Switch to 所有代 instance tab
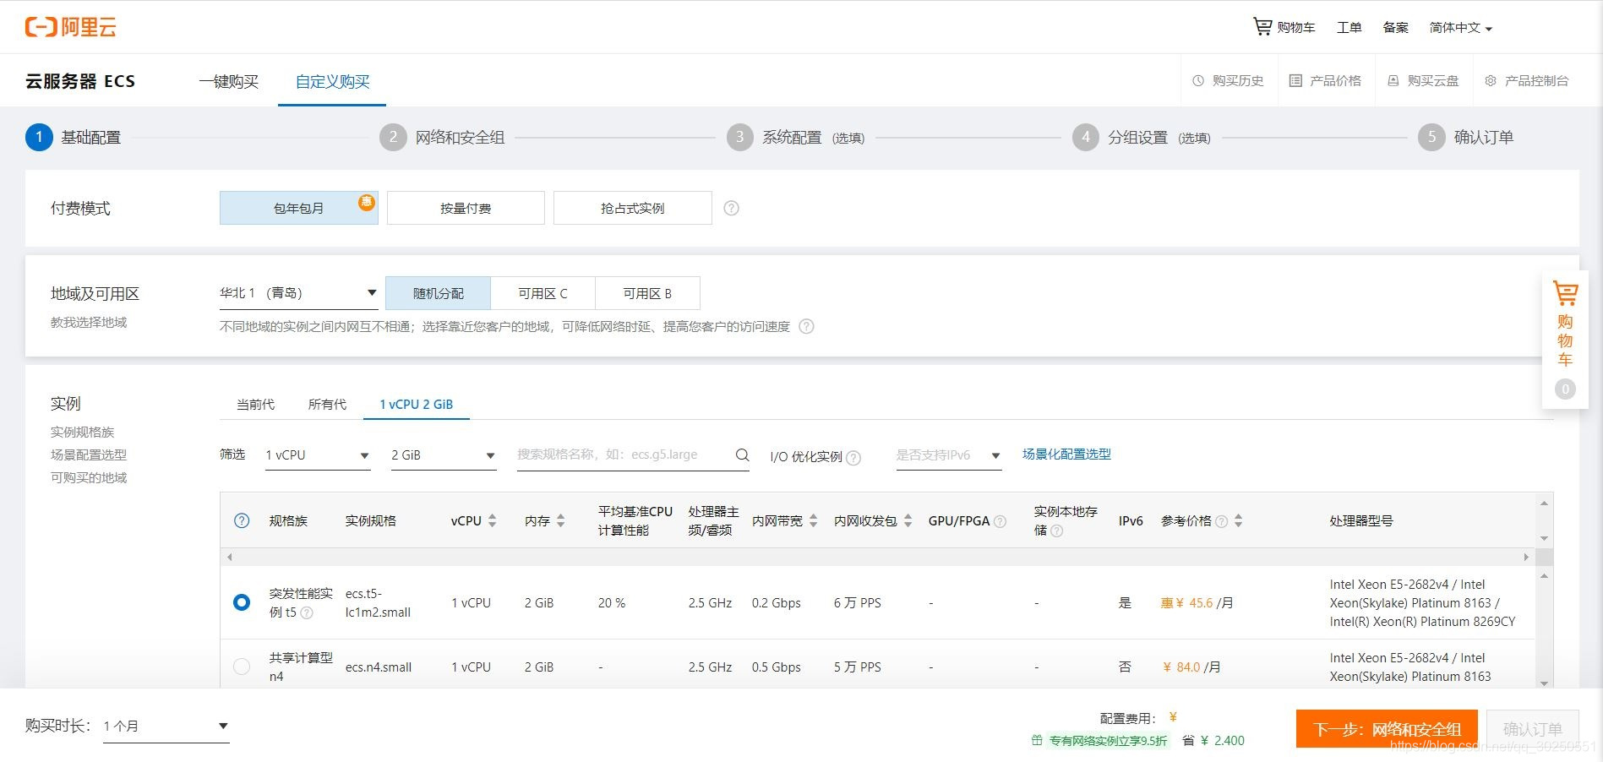Viewport: 1603px width, 762px height. click(327, 405)
